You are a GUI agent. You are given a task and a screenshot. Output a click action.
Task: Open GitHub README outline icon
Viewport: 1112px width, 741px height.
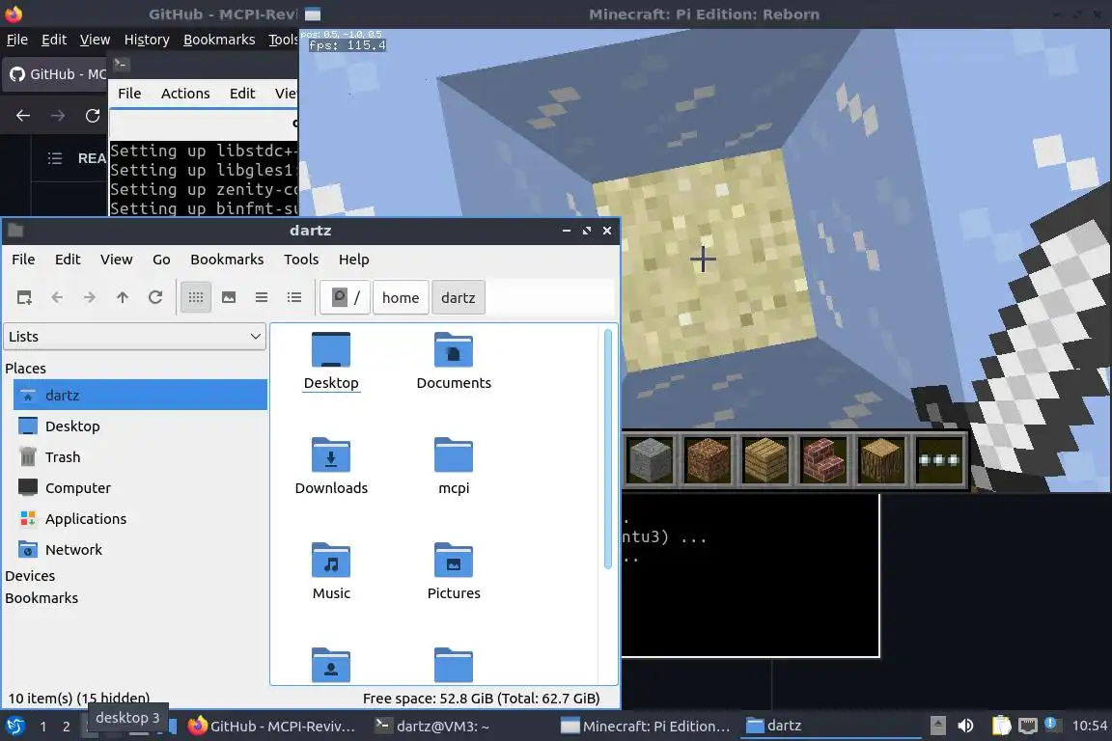pyautogui.click(x=55, y=158)
